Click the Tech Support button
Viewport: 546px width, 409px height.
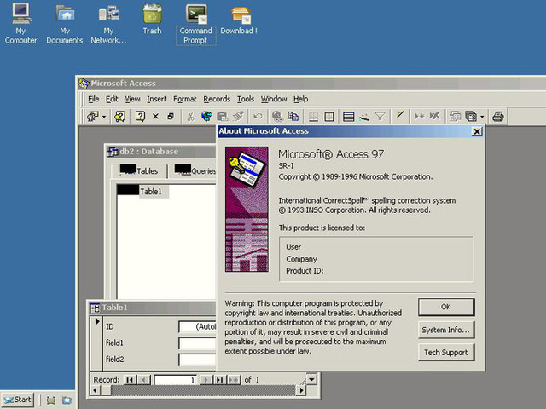click(446, 352)
